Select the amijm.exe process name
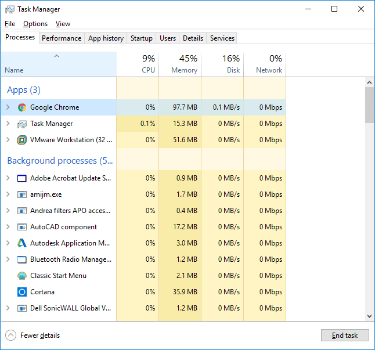This screenshot has width=375, height=350. pos(46,194)
